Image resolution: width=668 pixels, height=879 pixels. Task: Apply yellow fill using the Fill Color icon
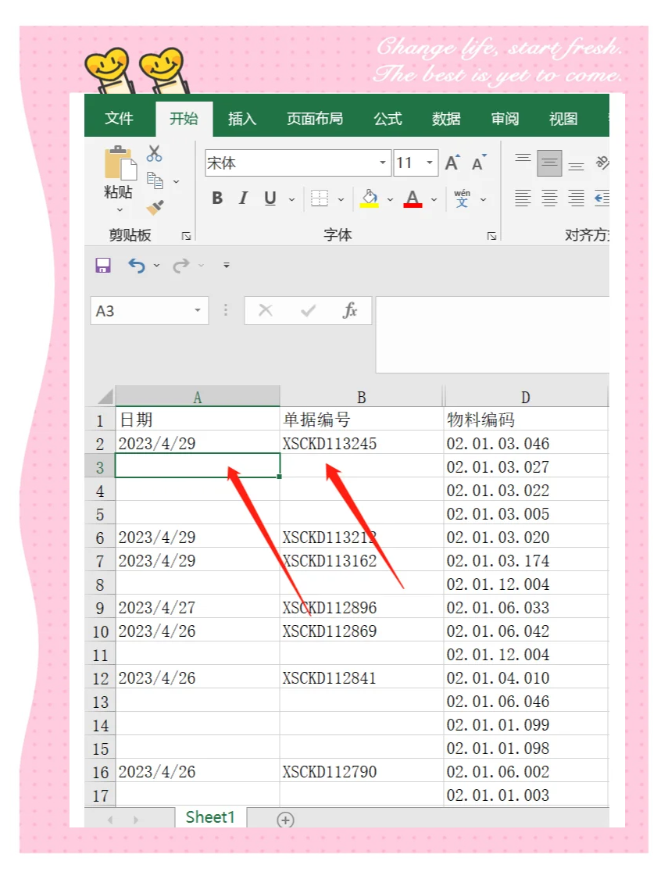[369, 198]
